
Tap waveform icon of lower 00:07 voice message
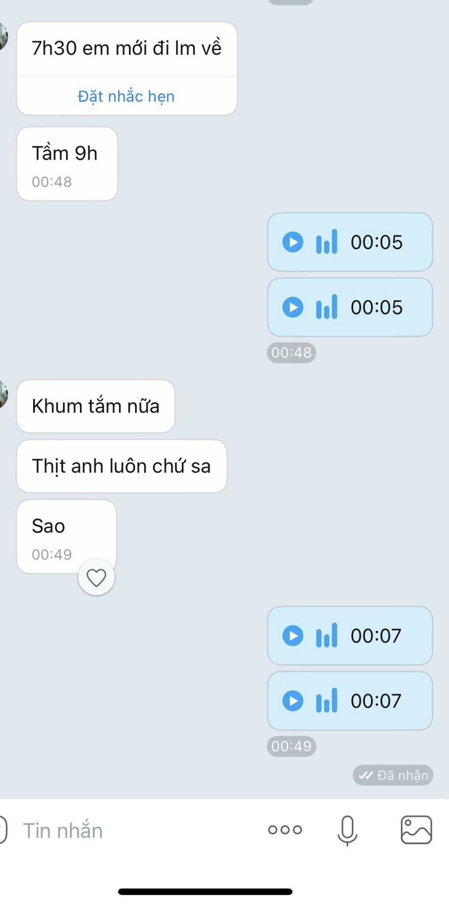(327, 701)
